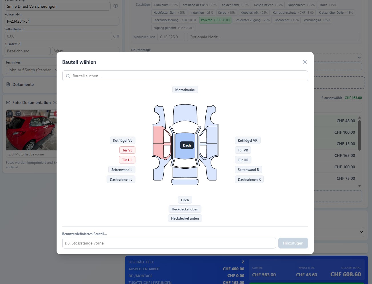The width and height of the screenshot is (372, 284).
Task: Click the hood shape on car diagram
Action: [x=185, y=115]
